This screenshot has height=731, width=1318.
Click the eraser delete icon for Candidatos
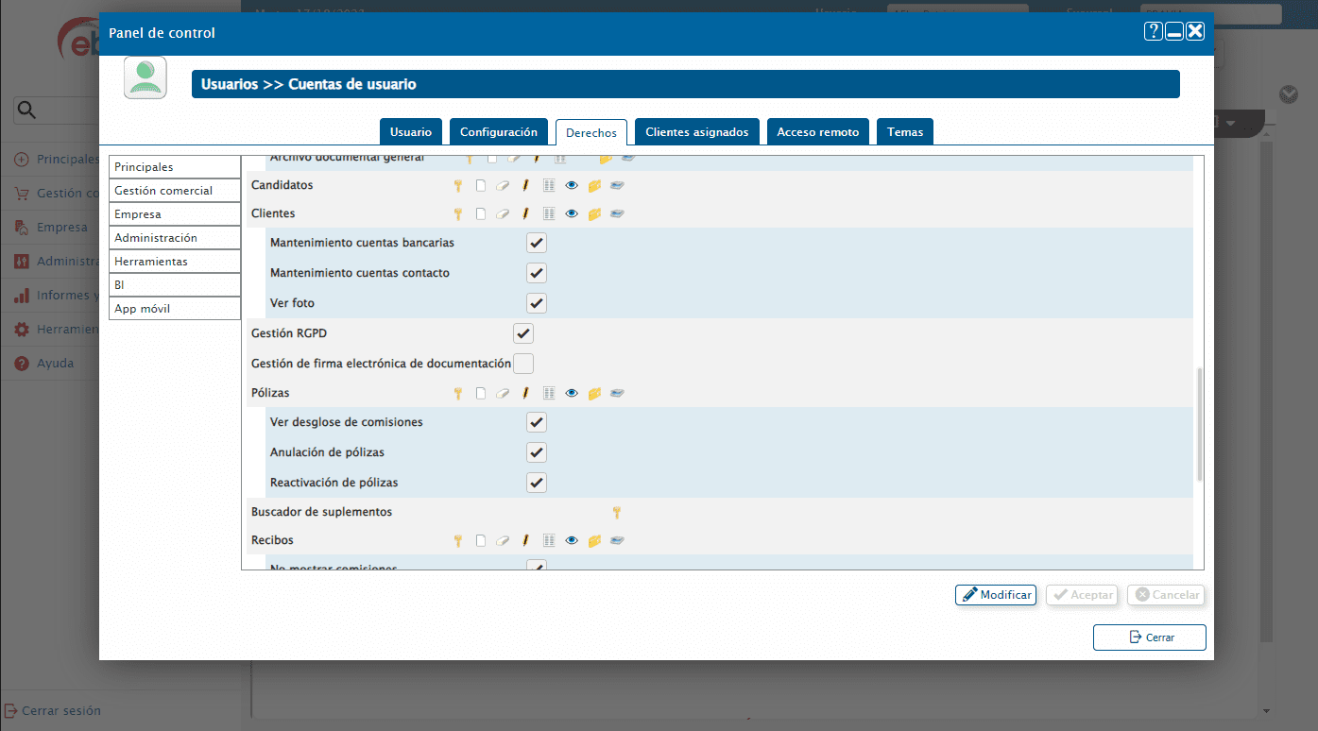pyautogui.click(x=504, y=186)
